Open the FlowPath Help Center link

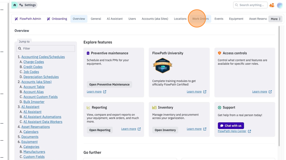(x=232, y=131)
